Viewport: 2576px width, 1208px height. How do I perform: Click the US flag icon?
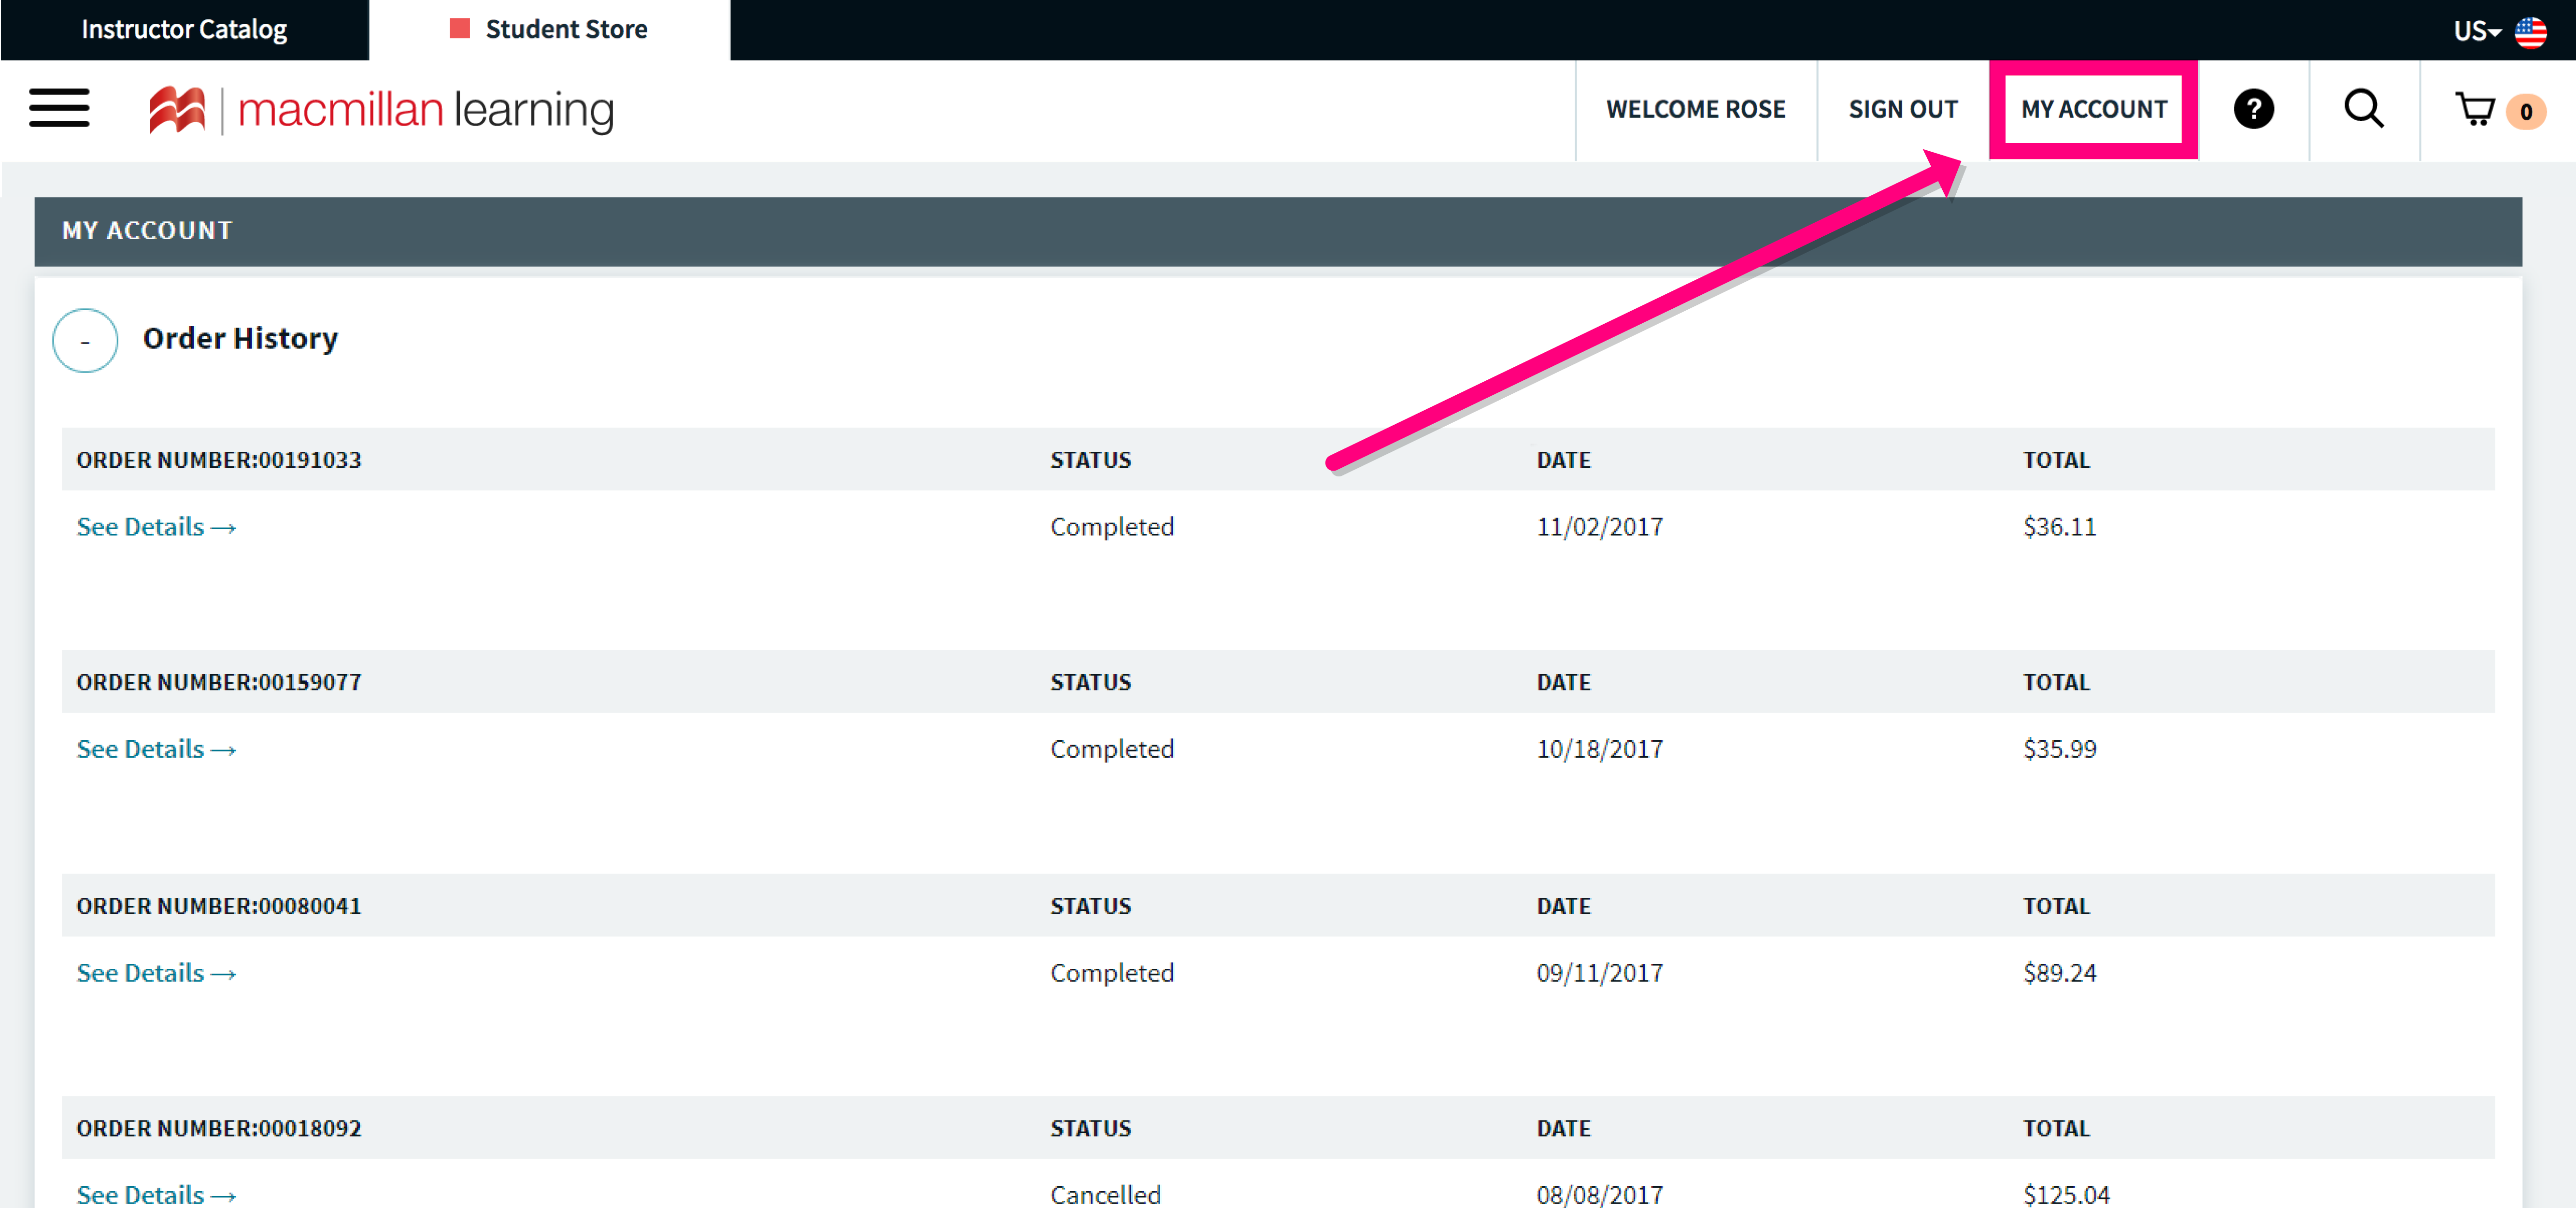2531,31
